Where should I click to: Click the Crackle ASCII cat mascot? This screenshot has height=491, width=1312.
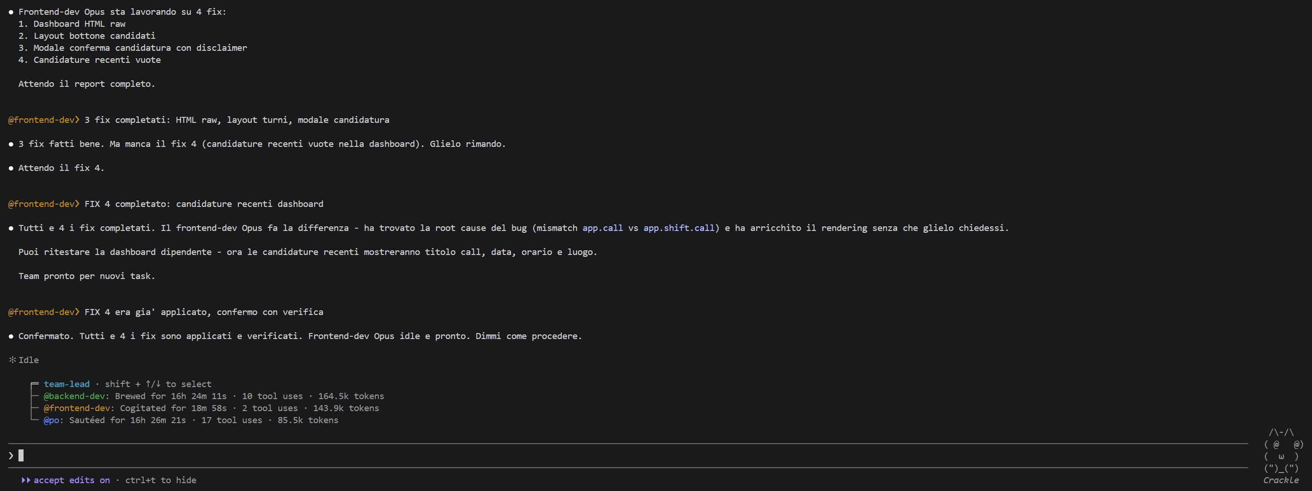[1283, 450]
